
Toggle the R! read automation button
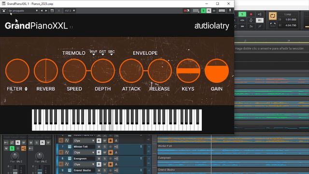[x=260, y=20]
